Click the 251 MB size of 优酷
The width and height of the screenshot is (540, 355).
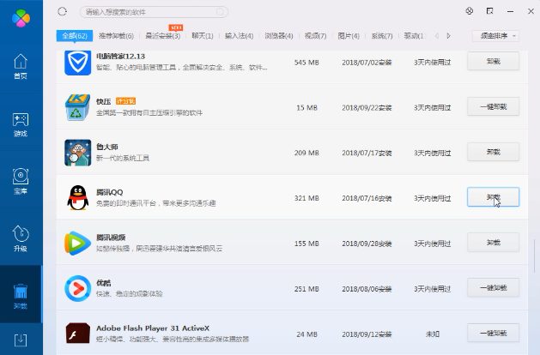(306, 289)
